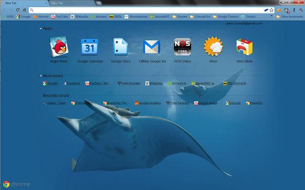The image size is (305, 190).
Task: Open the Google Docs app
Action: coord(121,49)
